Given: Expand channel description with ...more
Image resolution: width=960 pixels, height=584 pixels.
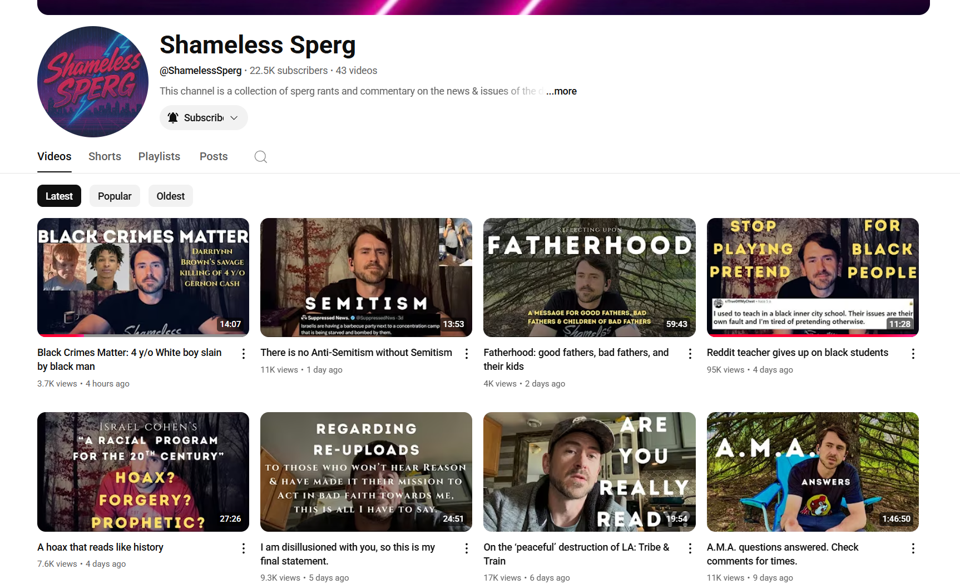Looking at the screenshot, I should pos(562,91).
